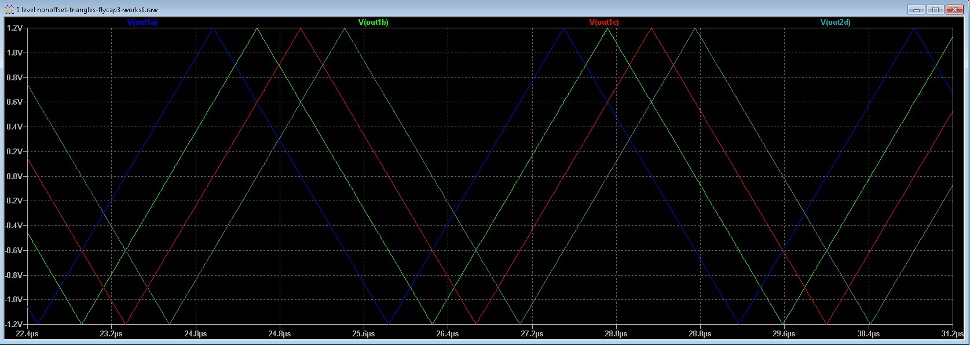The width and height of the screenshot is (970, 345).
Task: Close the waveform window
Action: [x=953, y=9]
